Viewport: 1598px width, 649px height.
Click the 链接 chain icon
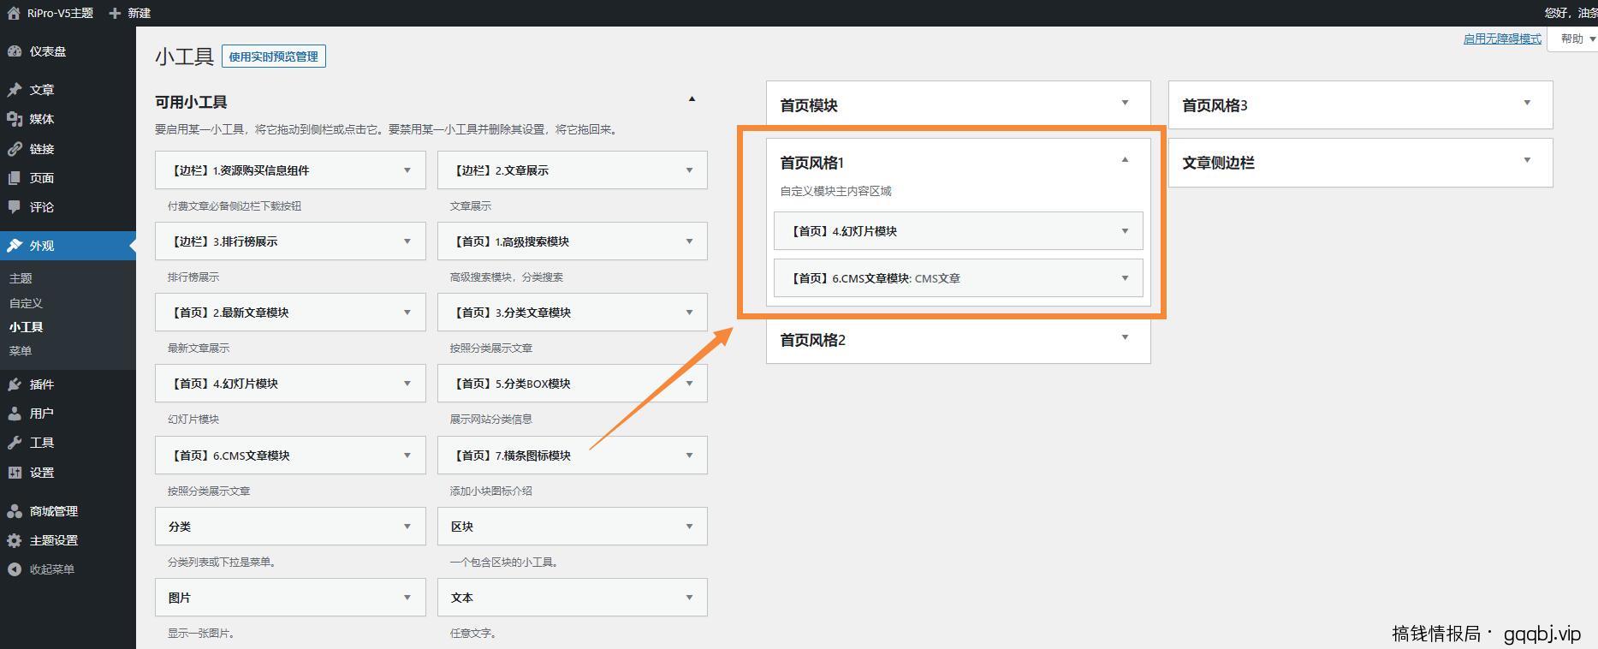(x=15, y=149)
